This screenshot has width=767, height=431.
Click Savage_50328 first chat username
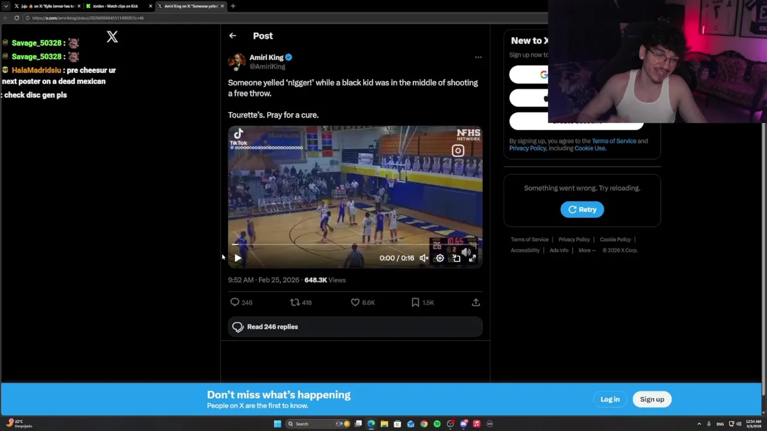tap(37, 43)
